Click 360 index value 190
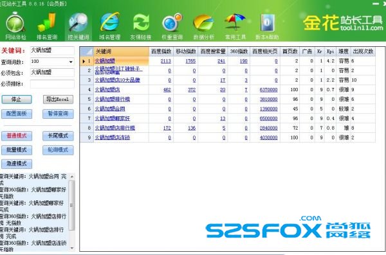 [244, 61]
